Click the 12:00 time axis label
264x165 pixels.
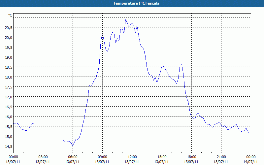coord(132,157)
